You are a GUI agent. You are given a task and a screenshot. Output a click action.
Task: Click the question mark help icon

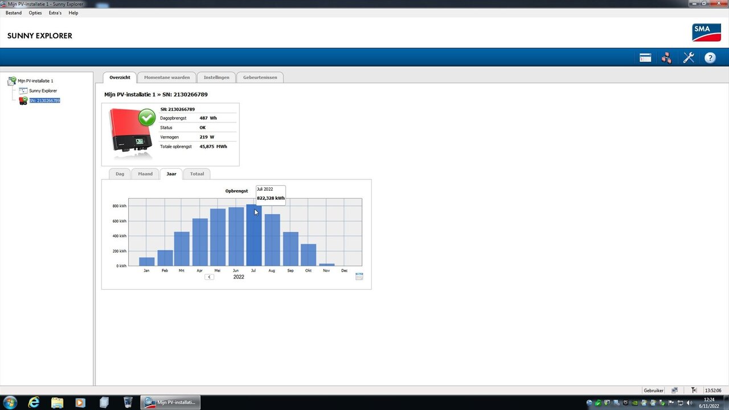710,58
